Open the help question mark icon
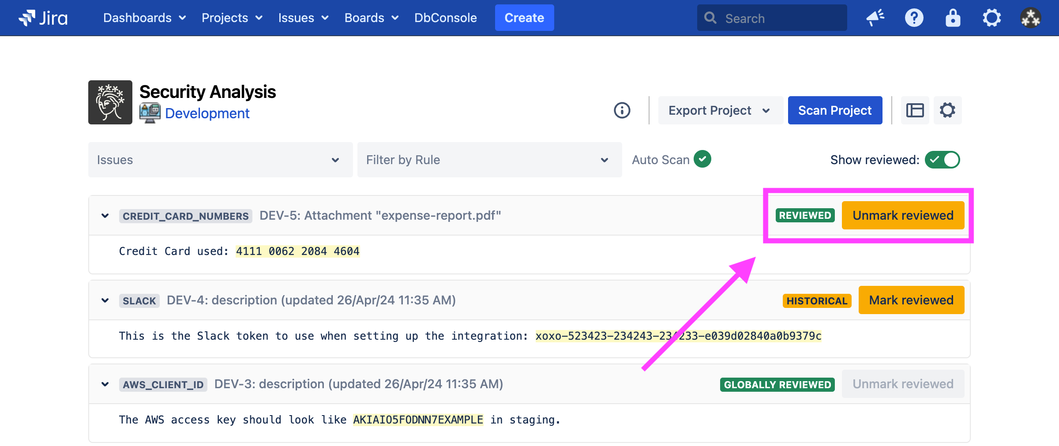 [914, 18]
